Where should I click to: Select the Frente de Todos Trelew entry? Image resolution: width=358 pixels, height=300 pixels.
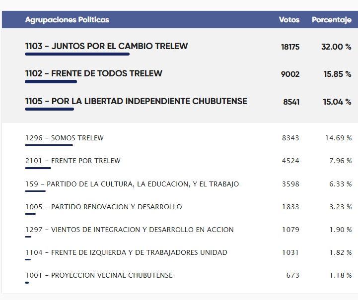[x=93, y=73]
